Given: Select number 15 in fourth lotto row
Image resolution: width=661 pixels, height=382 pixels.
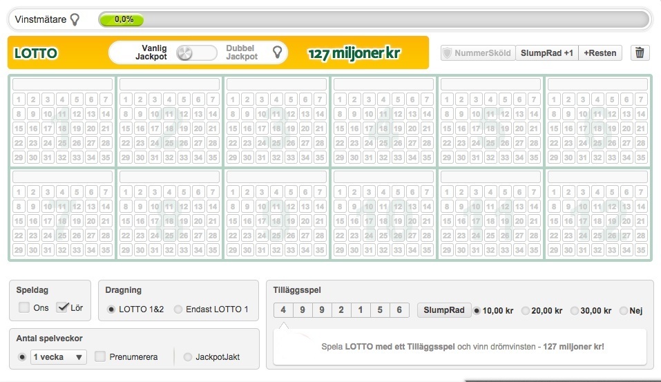Looking at the screenshot, I should (340, 128).
